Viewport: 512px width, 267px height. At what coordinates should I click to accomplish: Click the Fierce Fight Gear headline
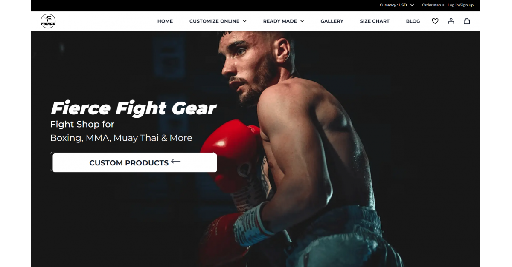click(134, 108)
